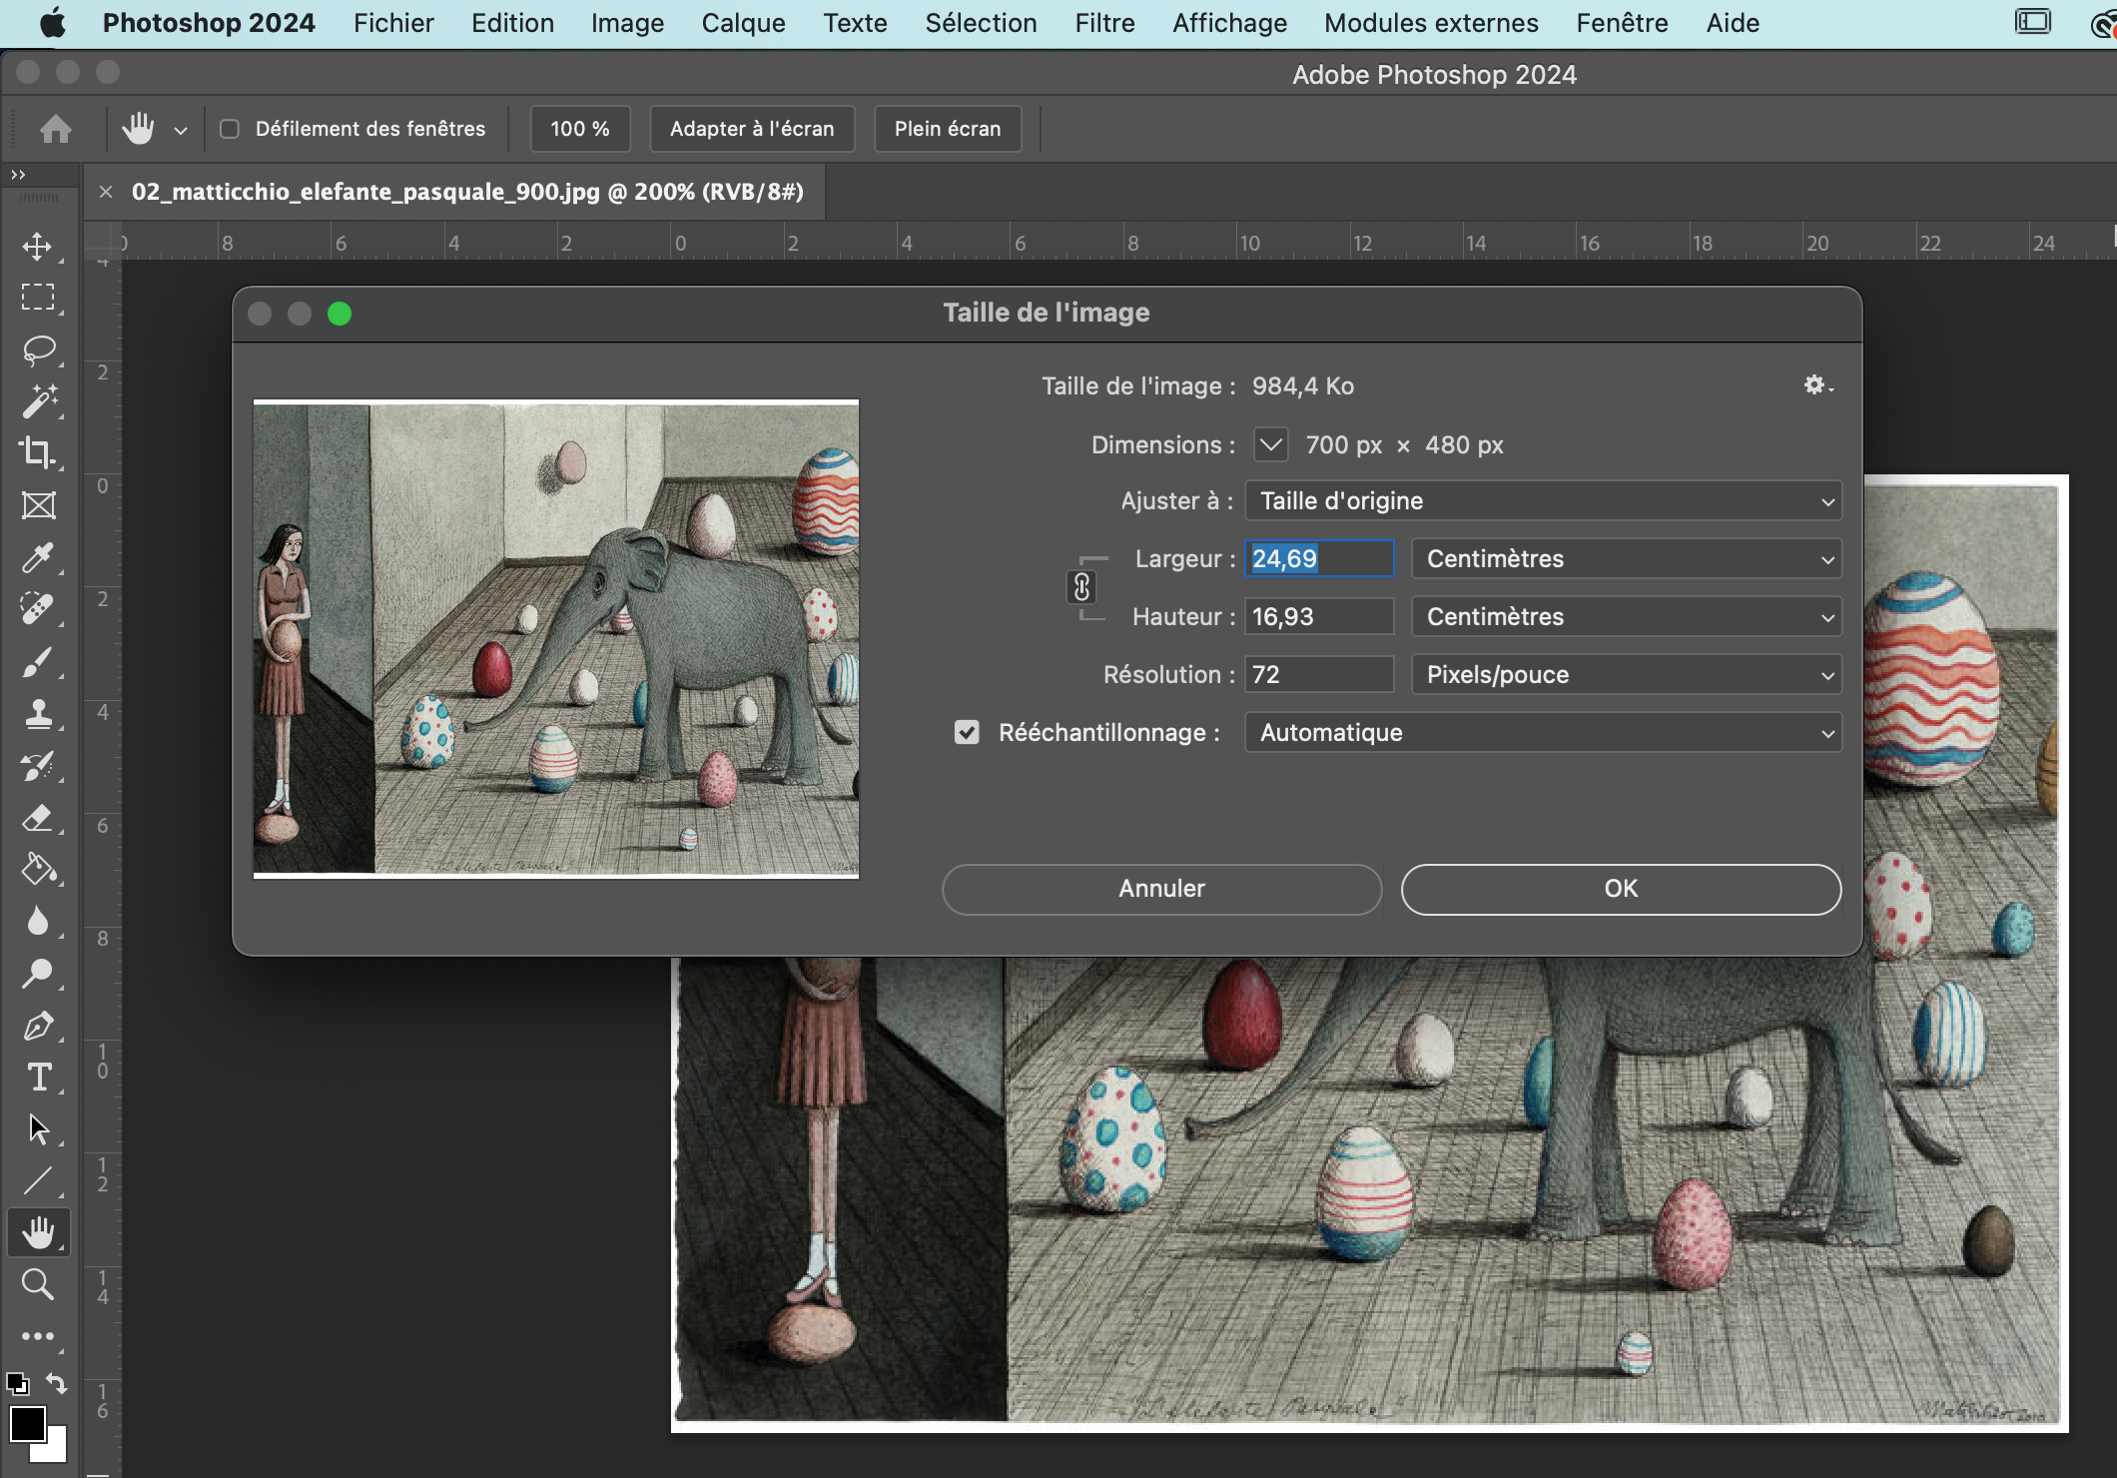Open the Largeur units dropdown
This screenshot has height=1478, width=2117.
pos(1627,558)
